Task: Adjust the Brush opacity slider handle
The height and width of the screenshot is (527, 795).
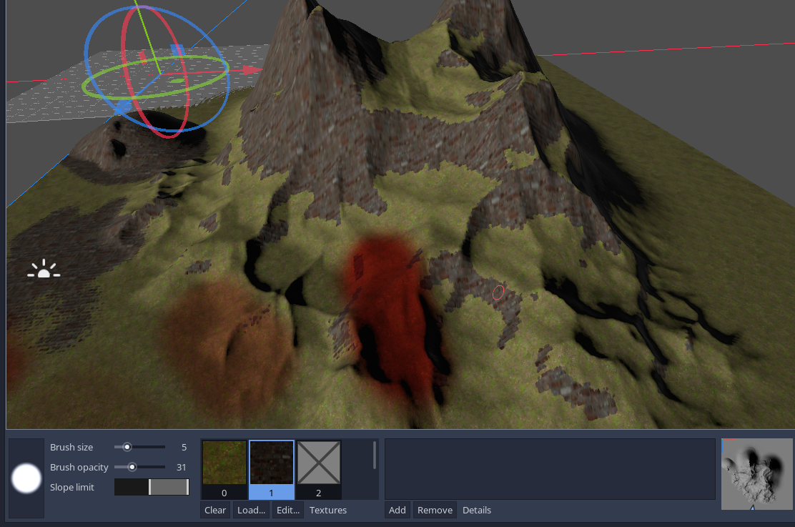Action: 132,467
